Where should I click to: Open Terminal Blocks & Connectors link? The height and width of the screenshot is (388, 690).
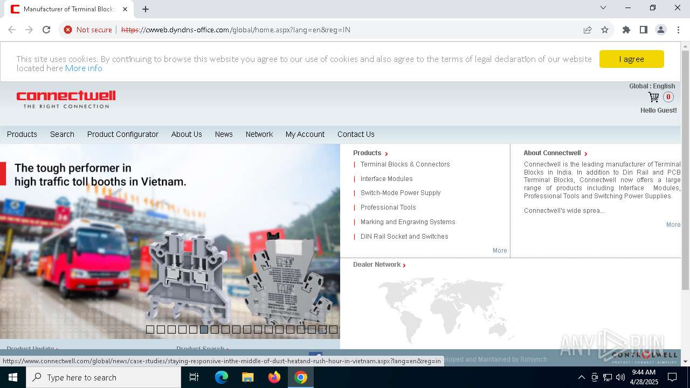[405, 164]
